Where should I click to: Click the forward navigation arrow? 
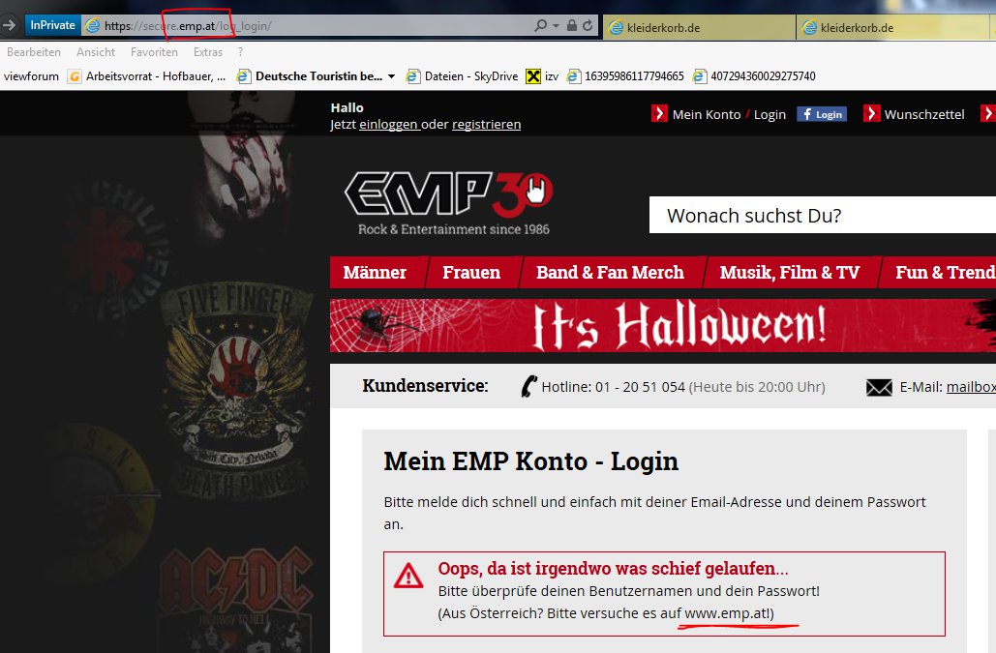click(x=10, y=26)
